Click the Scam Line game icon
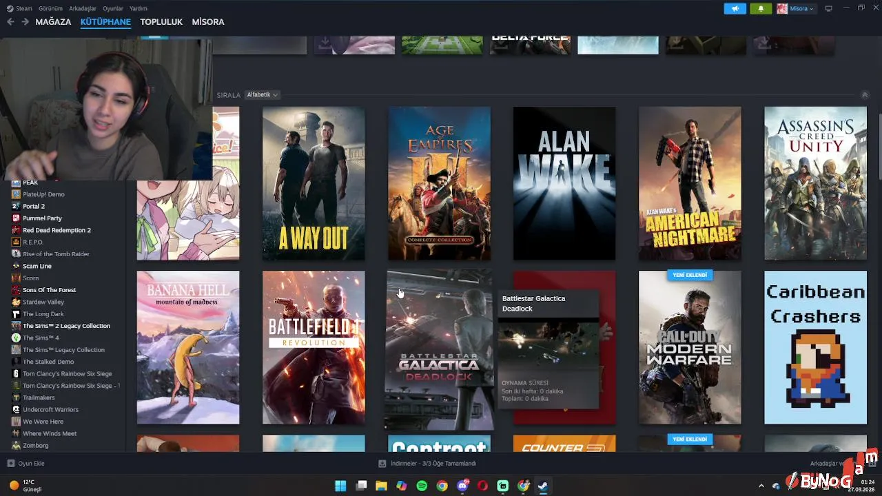This screenshot has width=882, height=496. coord(16,266)
